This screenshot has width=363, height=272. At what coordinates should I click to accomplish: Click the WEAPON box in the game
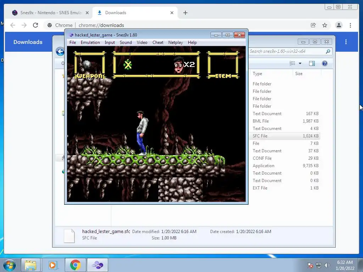click(89, 65)
